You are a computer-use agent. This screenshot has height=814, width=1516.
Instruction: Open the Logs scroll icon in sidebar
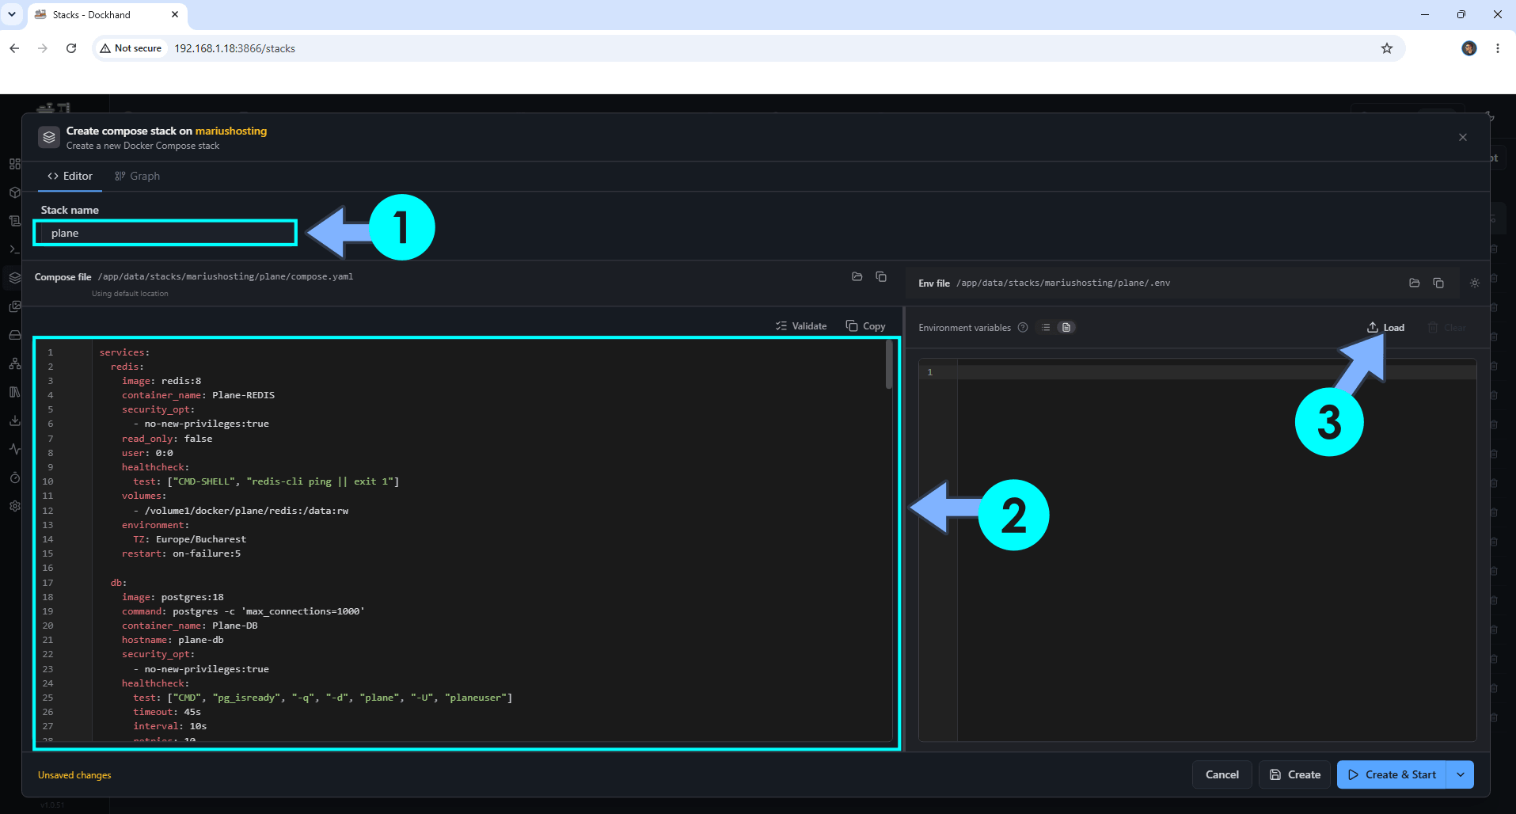pos(14,221)
